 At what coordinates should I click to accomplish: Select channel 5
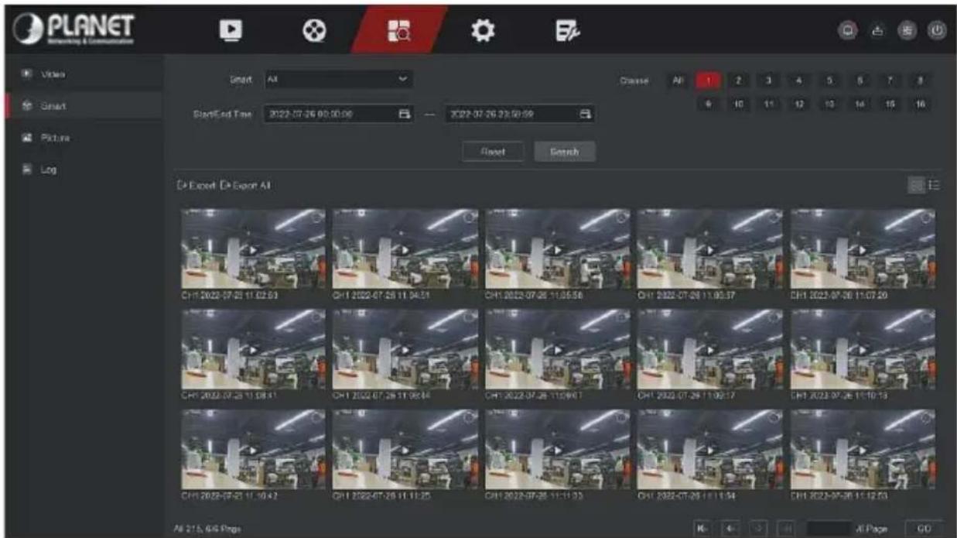pos(830,80)
